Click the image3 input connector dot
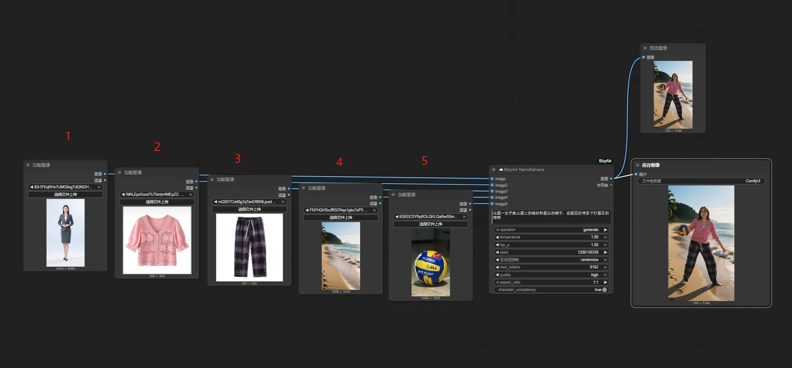This screenshot has height=368, width=792. (x=492, y=191)
